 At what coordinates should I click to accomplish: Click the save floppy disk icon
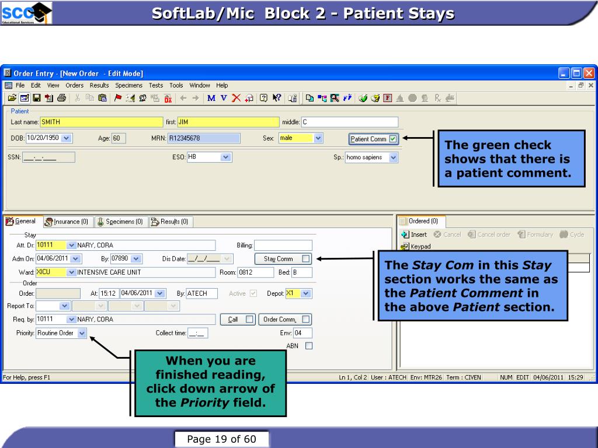pos(37,98)
